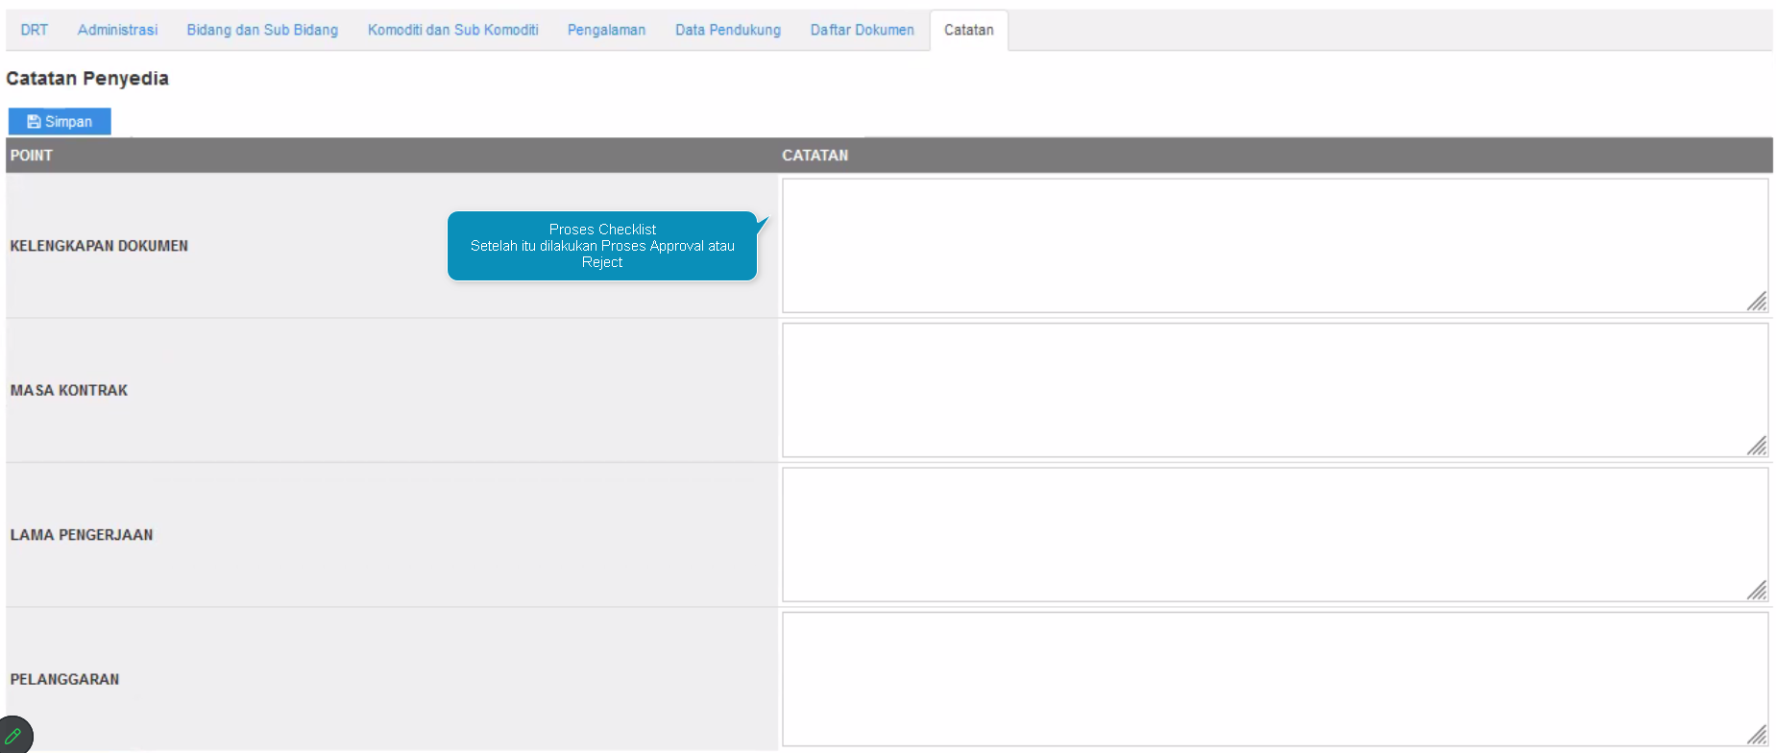This screenshot has height=753, width=1776.
Task: Click the CATATAN column header
Action: [815, 156]
